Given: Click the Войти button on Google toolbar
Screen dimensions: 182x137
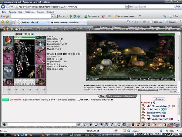Looking at the screenshot, I should coord(174,16).
